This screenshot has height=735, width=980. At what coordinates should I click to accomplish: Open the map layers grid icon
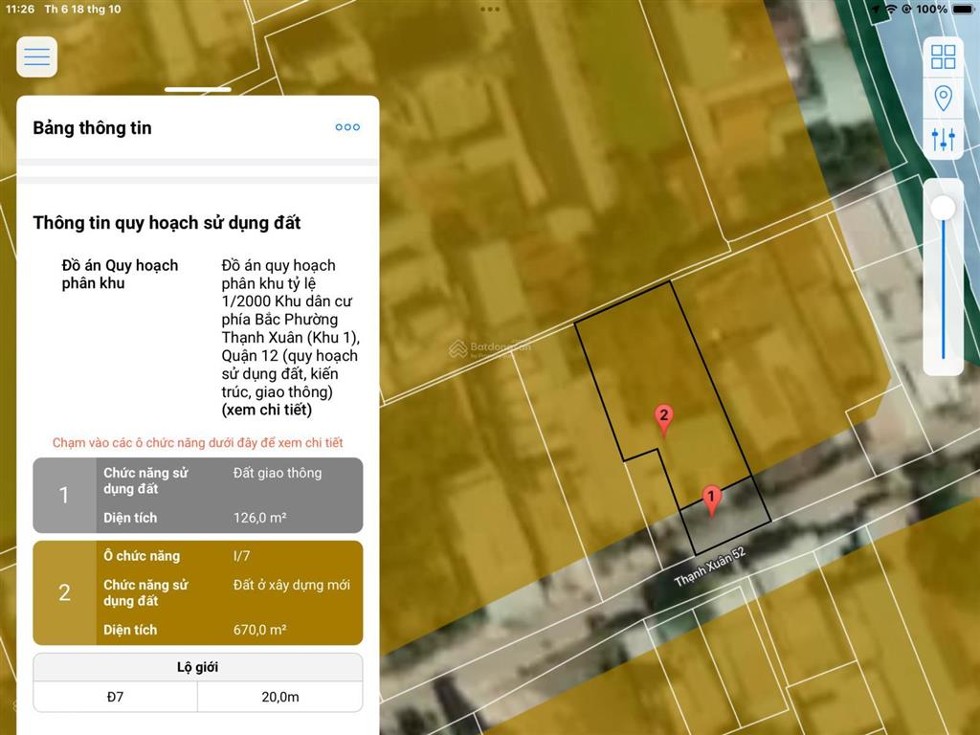(x=943, y=56)
